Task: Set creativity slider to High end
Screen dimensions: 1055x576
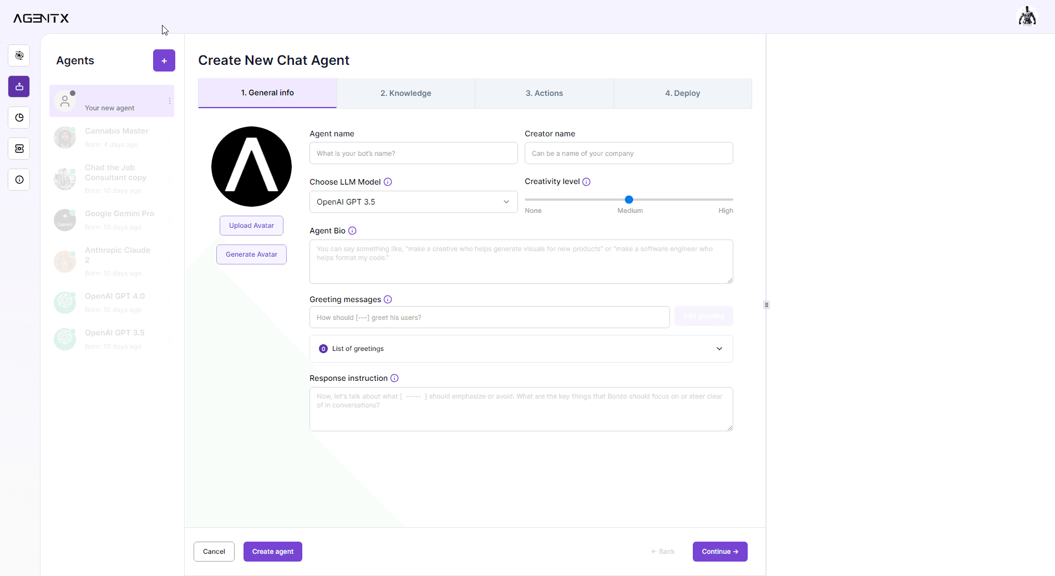Action: click(x=732, y=200)
